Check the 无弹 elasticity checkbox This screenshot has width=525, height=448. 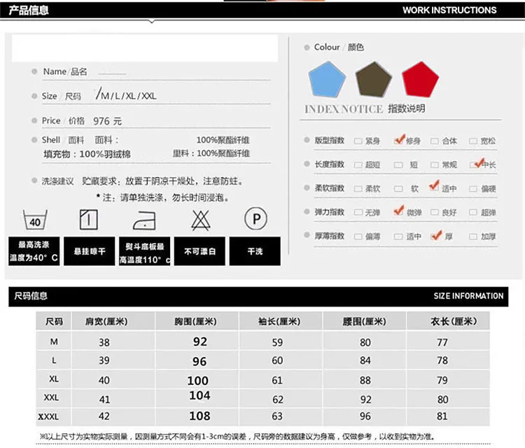pos(358,212)
